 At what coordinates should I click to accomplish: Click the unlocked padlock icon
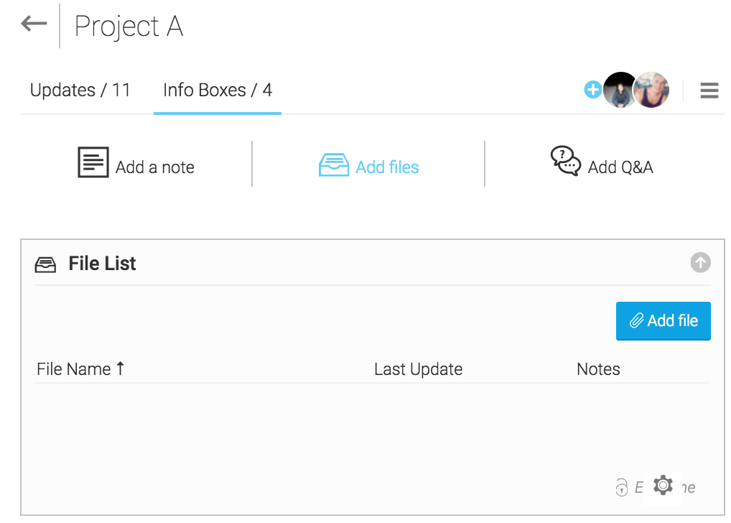click(621, 488)
